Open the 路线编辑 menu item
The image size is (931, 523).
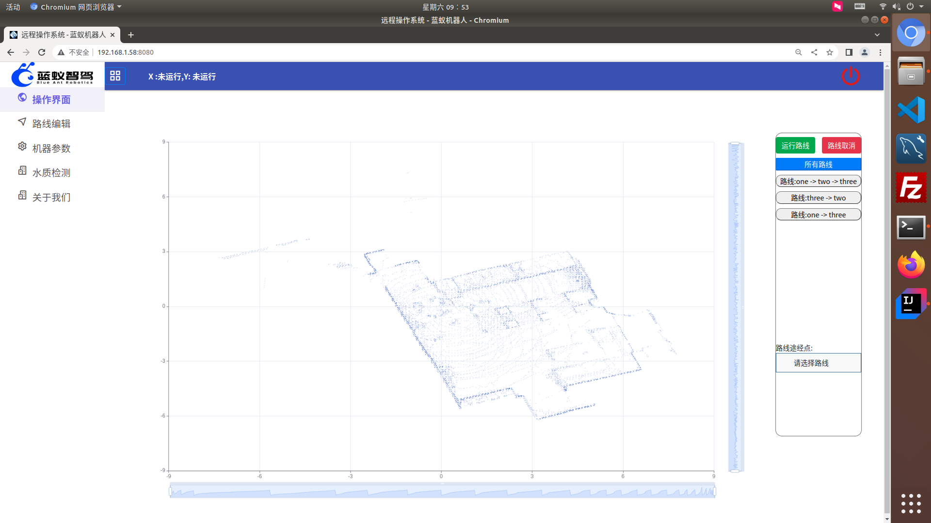pos(52,124)
